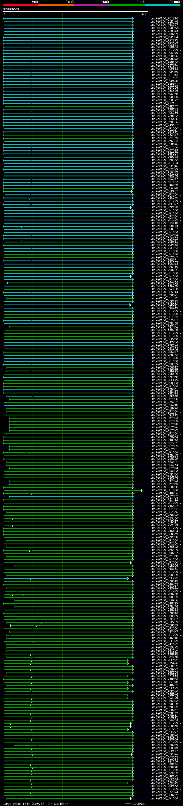Image resolution: width=183 pixels, height=806 pixels.
Task: Select hit UniRef100_B2D286
Action: click(164, 487)
